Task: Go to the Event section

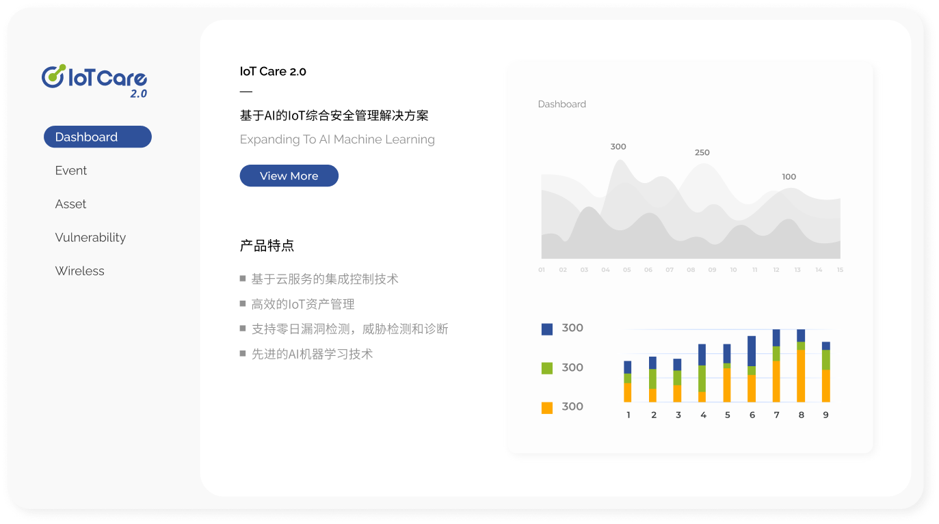Action: (71, 170)
